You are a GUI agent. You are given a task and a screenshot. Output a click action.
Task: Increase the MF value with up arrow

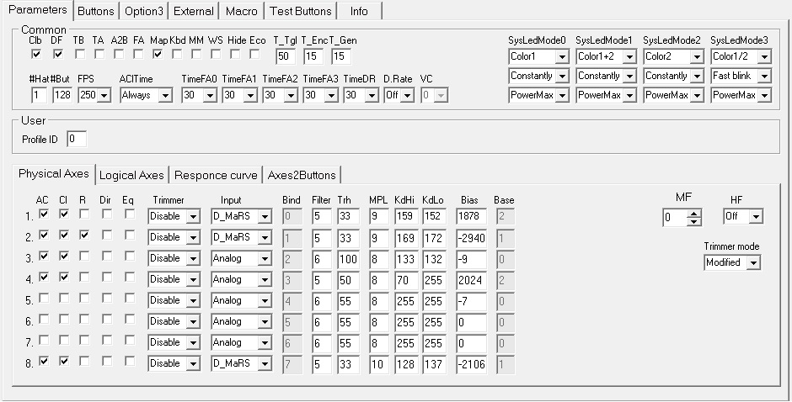[693, 214]
